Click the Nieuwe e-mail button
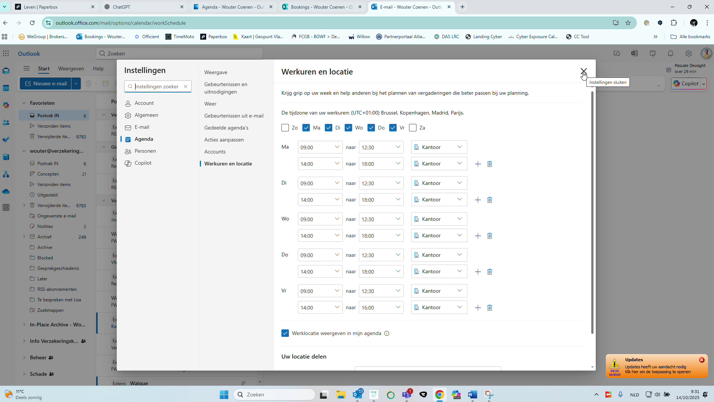The image size is (714, 402). point(45,83)
